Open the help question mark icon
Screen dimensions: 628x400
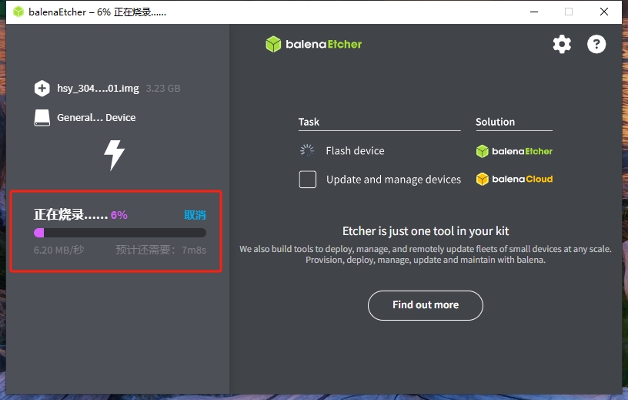[x=596, y=44]
